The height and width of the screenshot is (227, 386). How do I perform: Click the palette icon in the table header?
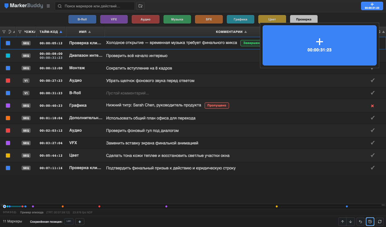coord(10,32)
